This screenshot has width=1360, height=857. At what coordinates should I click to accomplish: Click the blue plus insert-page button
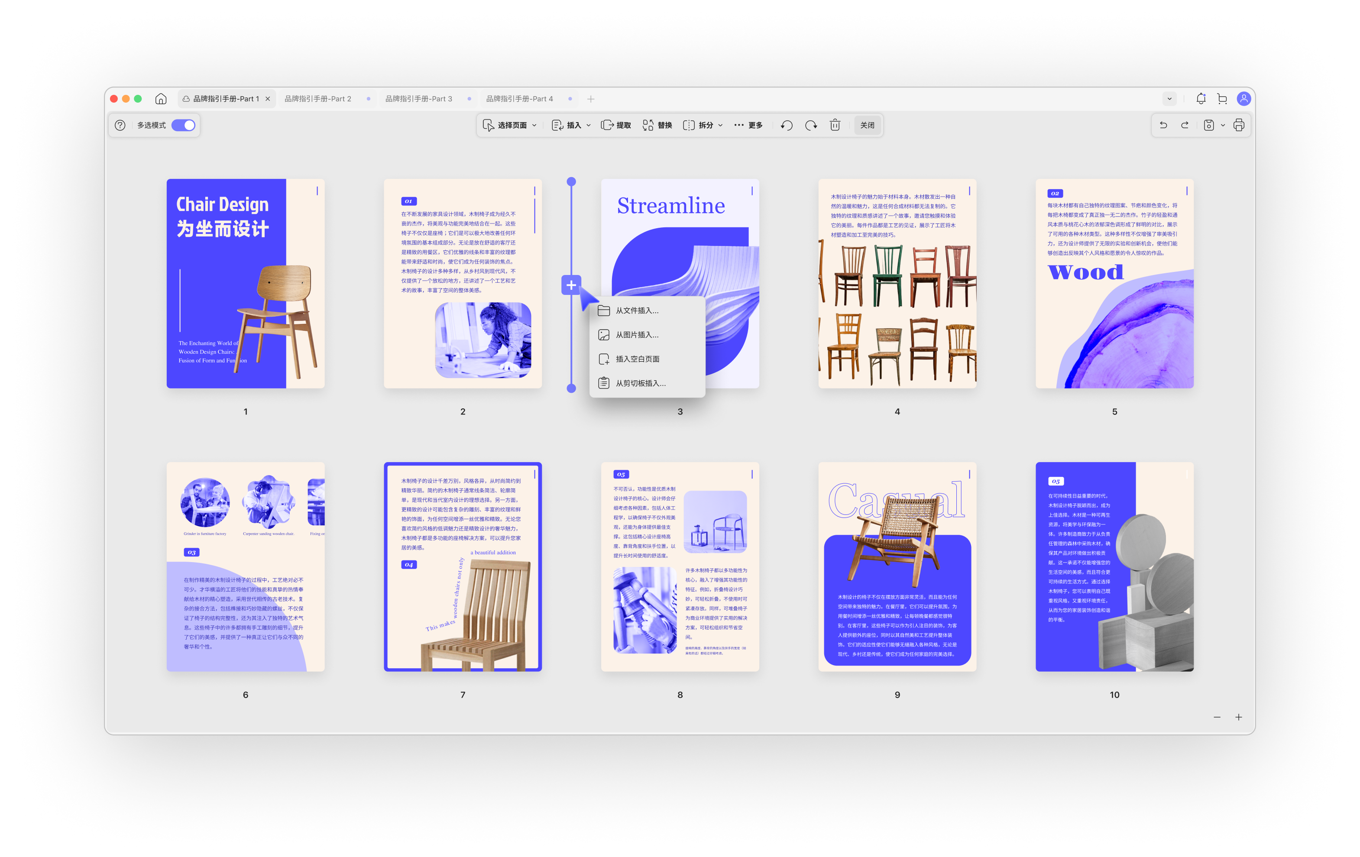click(x=571, y=285)
